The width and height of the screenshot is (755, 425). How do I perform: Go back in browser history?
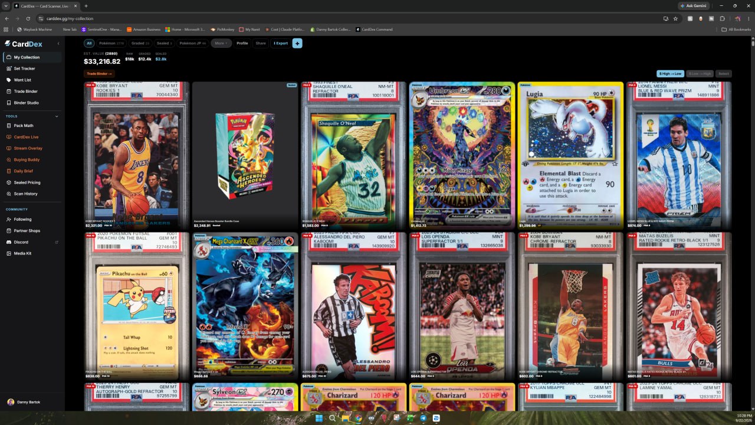pos(6,18)
